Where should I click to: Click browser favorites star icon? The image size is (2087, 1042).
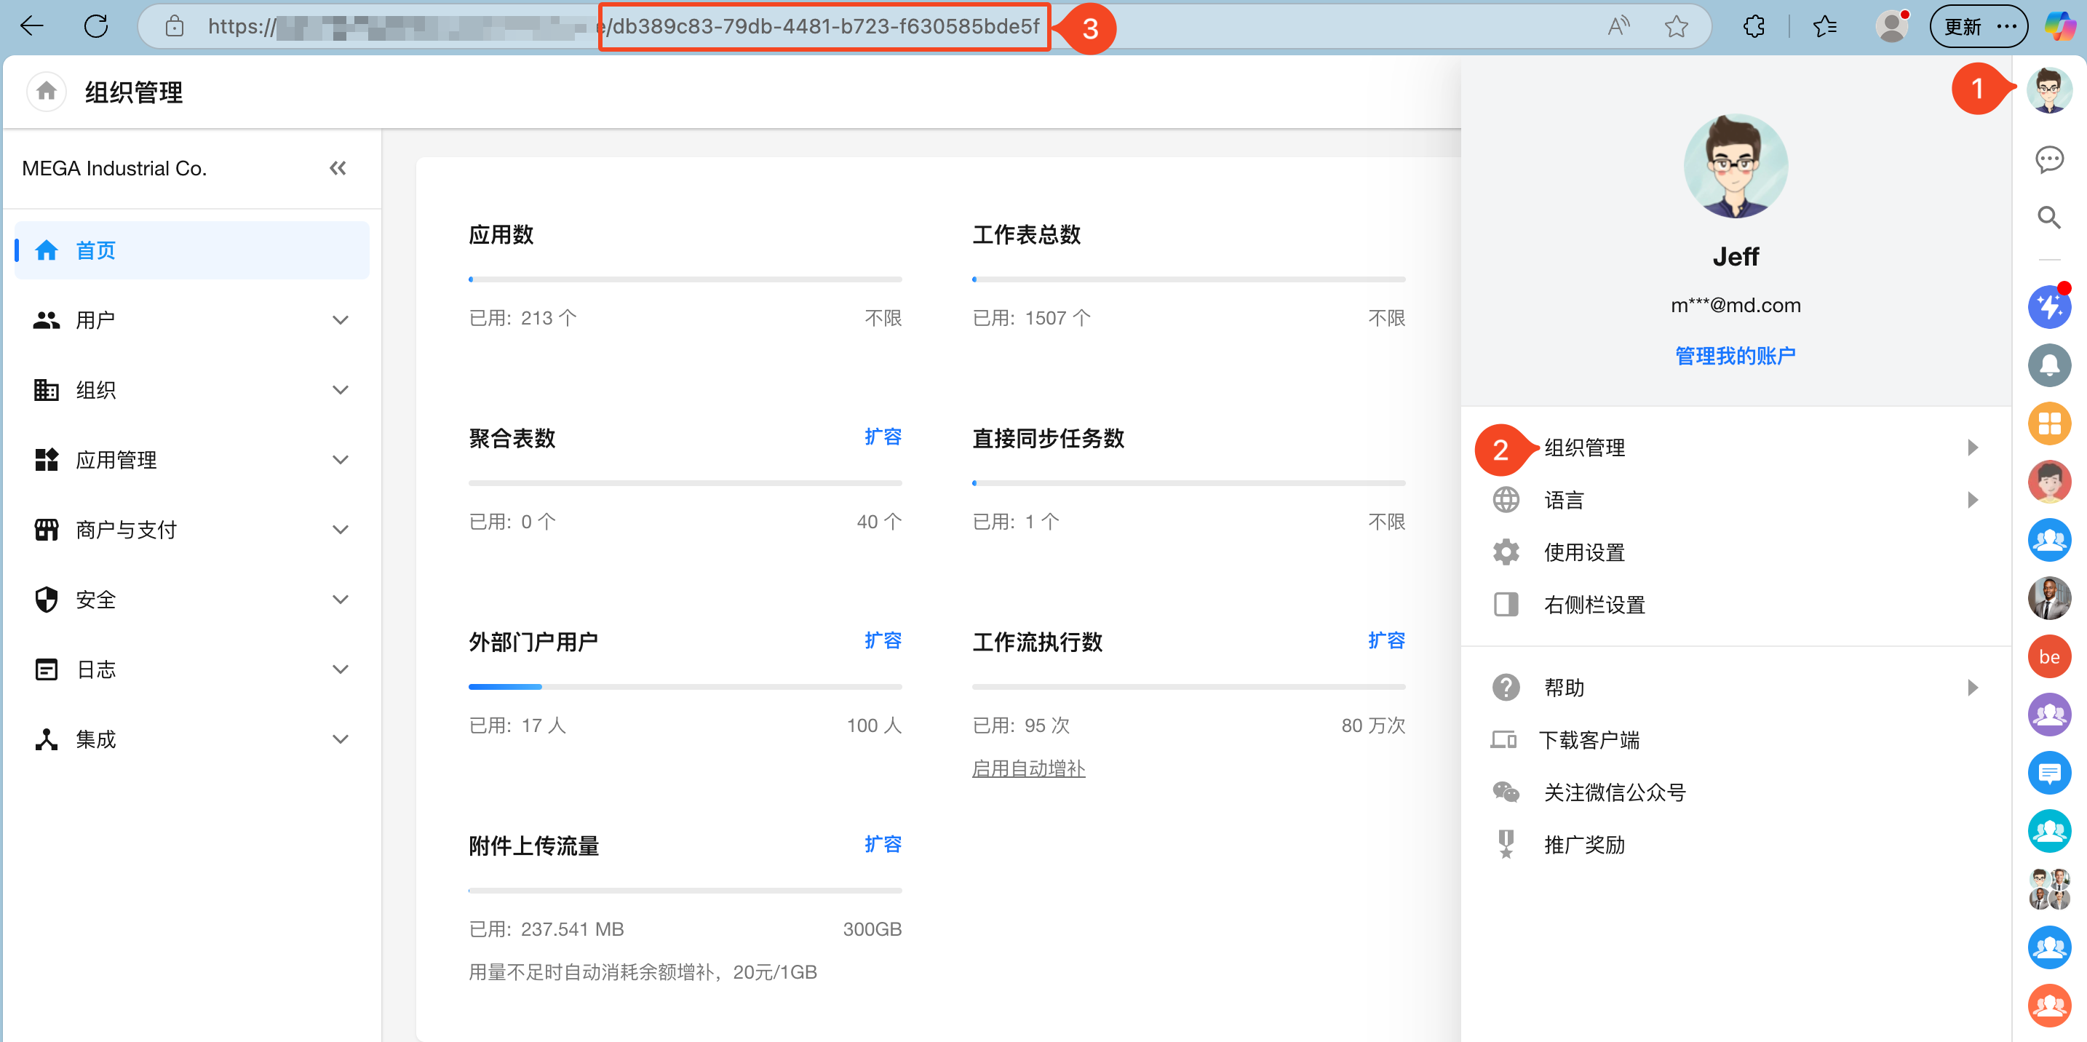pyautogui.click(x=1675, y=27)
